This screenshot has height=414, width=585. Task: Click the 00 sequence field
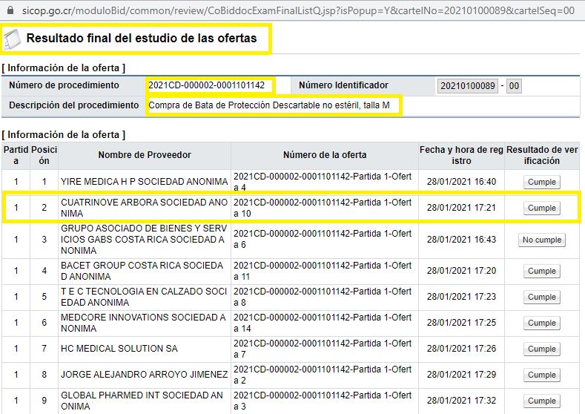point(514,86)
